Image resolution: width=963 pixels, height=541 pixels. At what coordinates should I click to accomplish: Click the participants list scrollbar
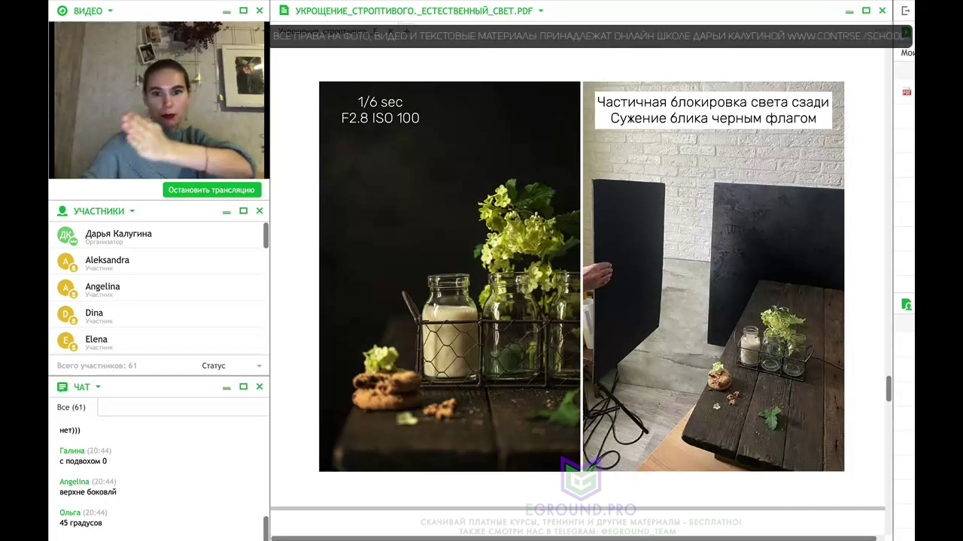[266, 235]
